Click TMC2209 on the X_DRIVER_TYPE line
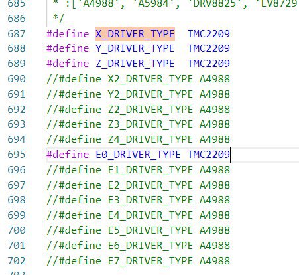The height and width of the screenshot is (275, 299). tap(209, 34)
